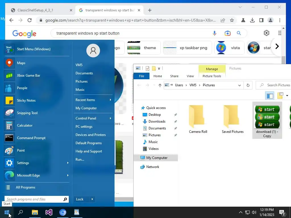Open the Google apps grid

click(280, 33)
